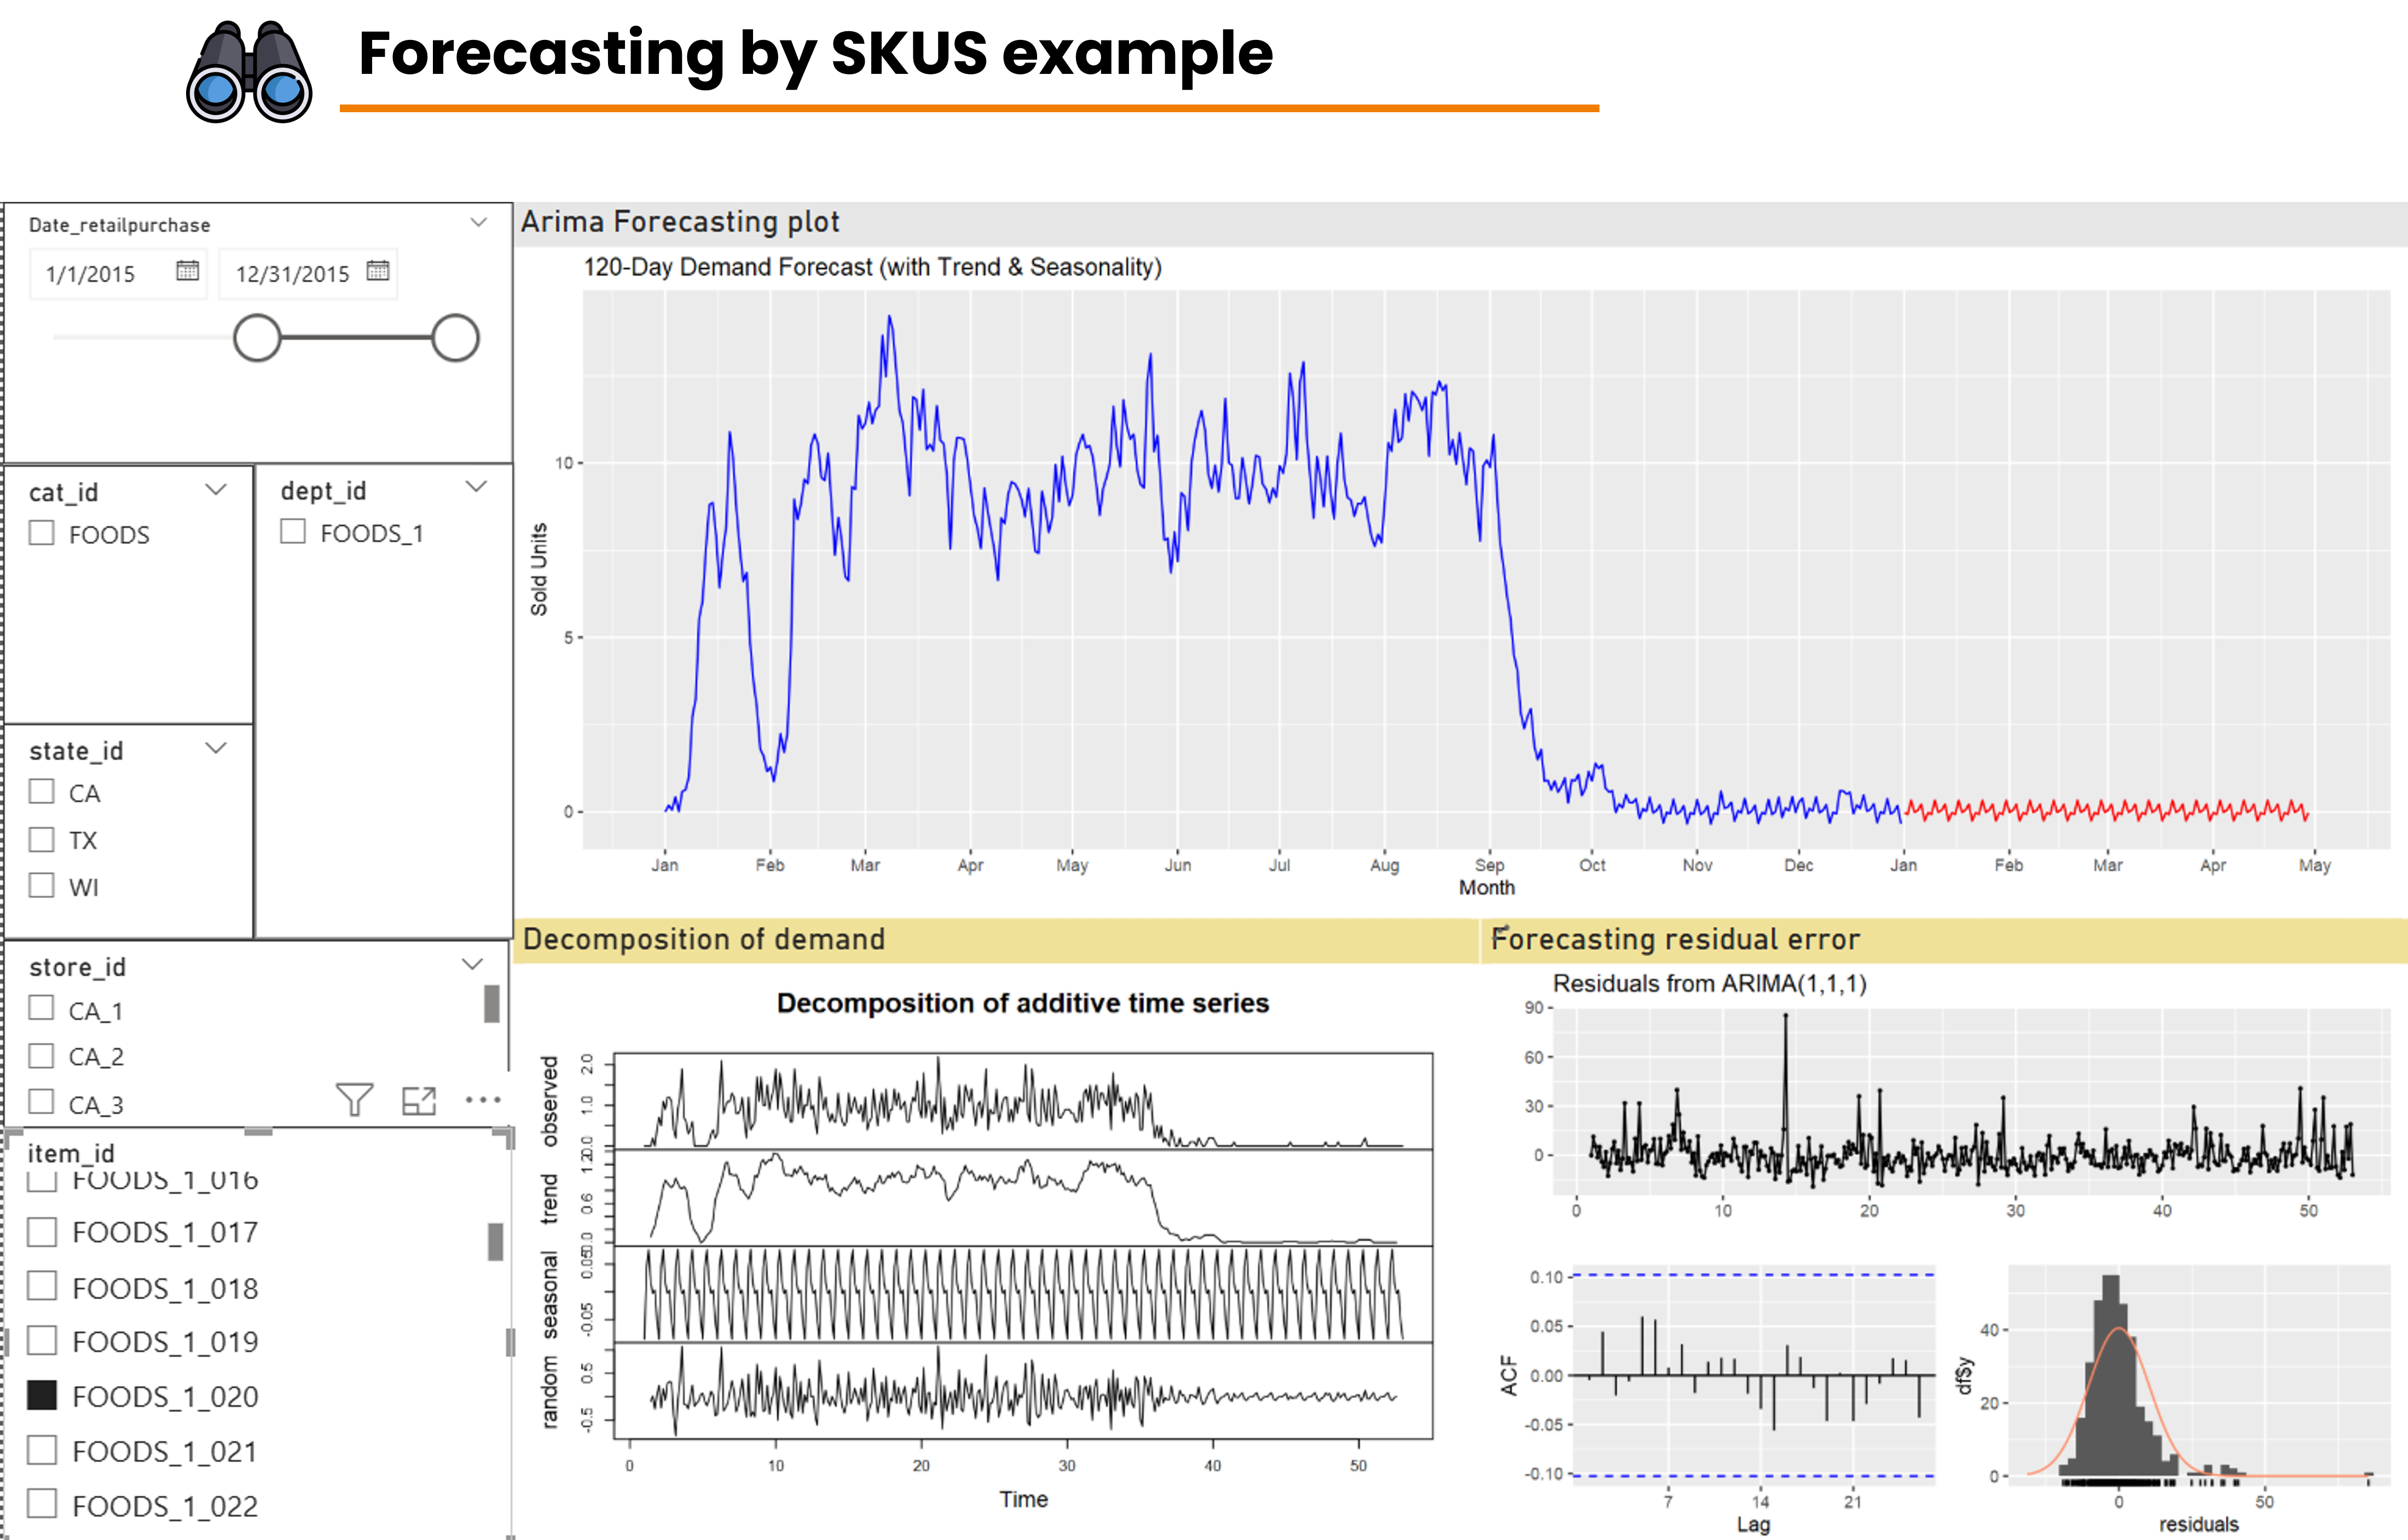Viewport: 2408px width, 1540px height.
Task: Expand the Date_retailpurchase slicer dropdown
Action: [x=479, y=223]
